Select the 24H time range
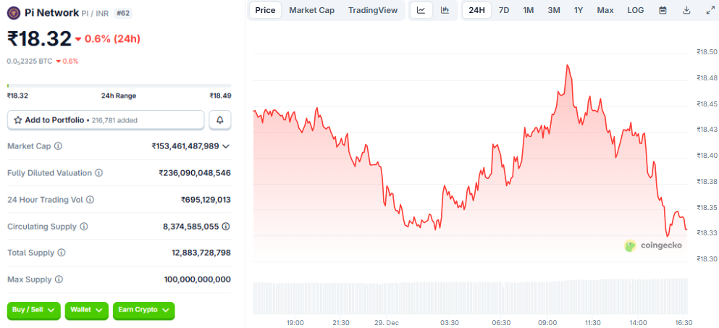Screen dimensions: 719x328 click(477, 10)
